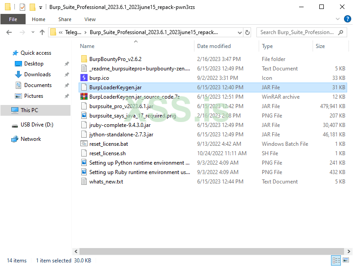Open Downloads in navigation pane
This screenshot has height=266, width=353.
tap(37, 74)
